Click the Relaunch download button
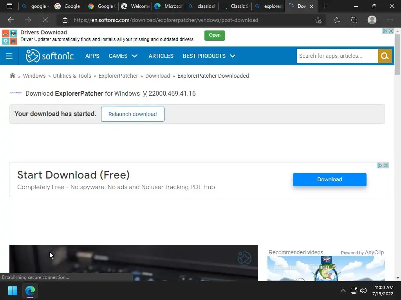Viewport: 401px width, 300px height. pyautogui.click(x=132, y=114)
